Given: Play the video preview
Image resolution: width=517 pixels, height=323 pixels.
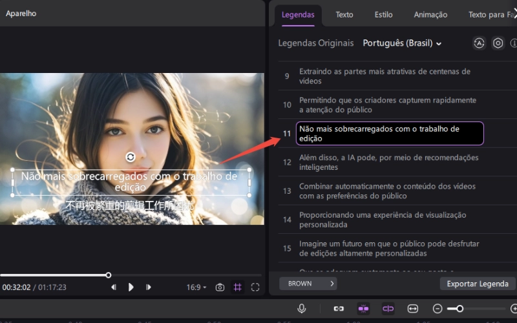Looking at the screenshot, I should click(131, 287).
